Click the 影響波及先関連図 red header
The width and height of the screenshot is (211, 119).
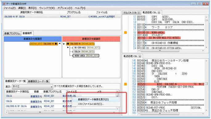91,39
